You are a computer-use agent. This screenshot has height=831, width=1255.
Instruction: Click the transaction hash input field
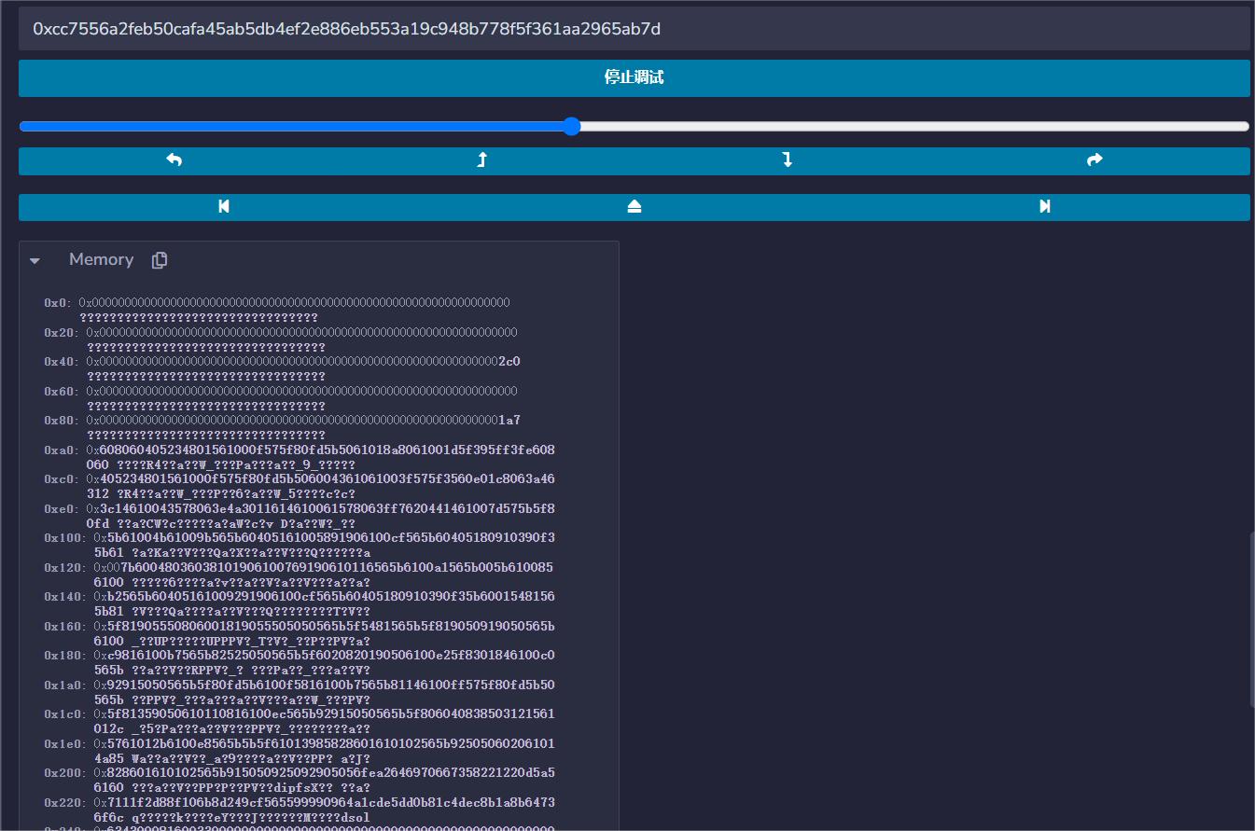point(634,29)
